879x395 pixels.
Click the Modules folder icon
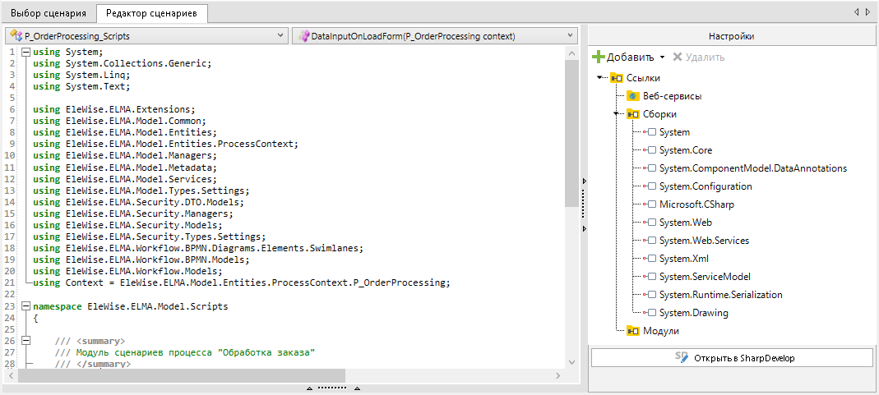point(633,331)
